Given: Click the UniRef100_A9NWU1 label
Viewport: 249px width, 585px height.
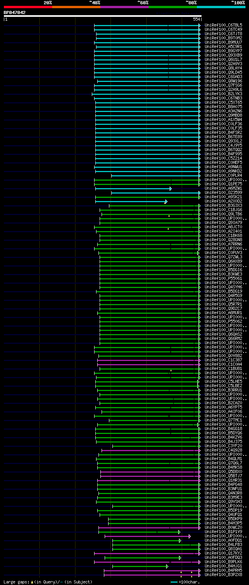Looking at the screenshot, I should 223,167.
